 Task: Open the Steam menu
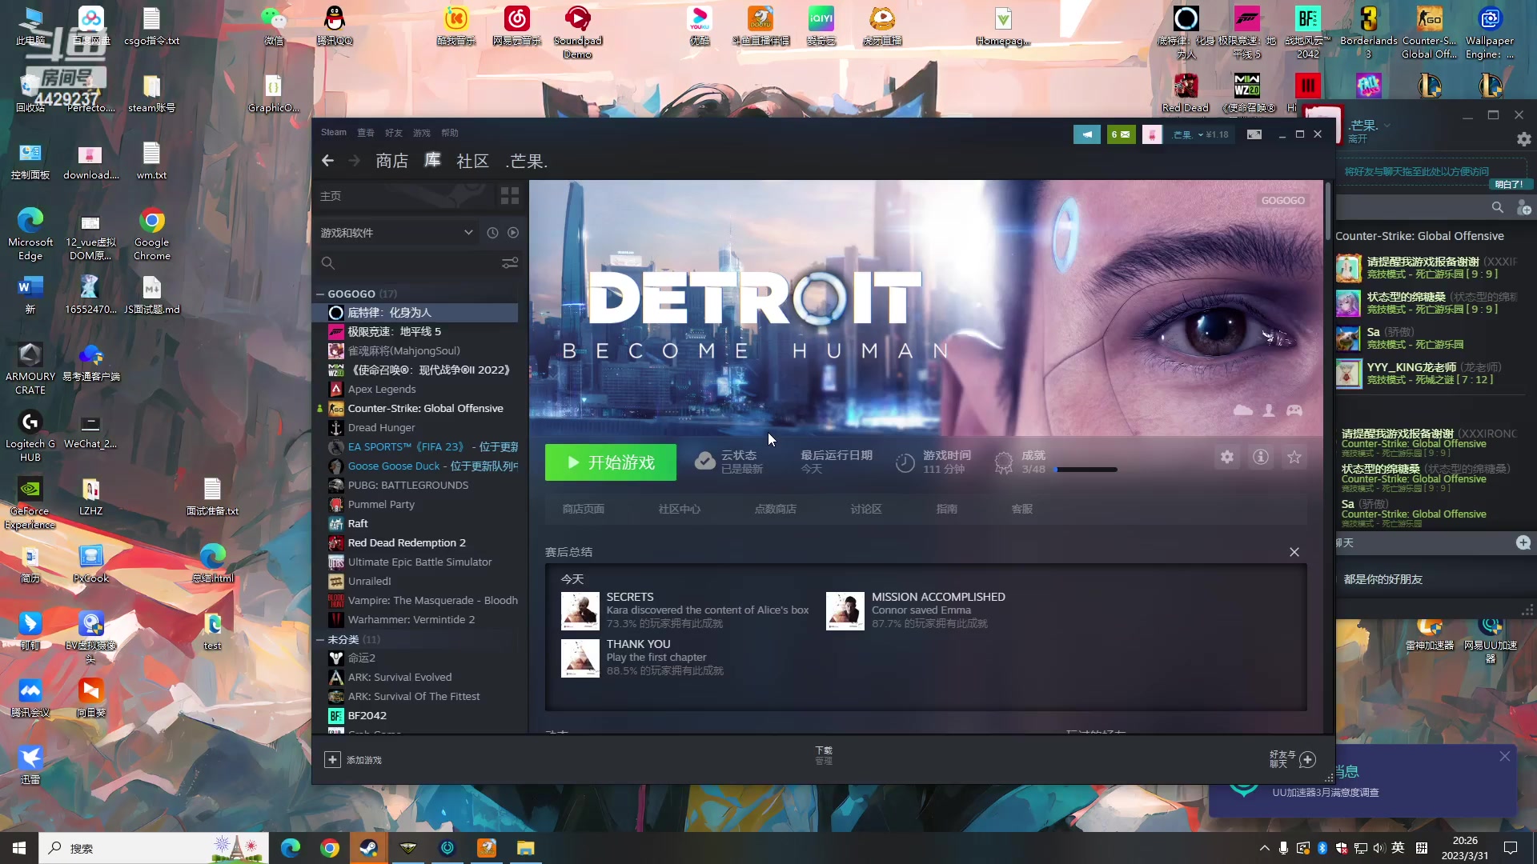click(334, 133)
